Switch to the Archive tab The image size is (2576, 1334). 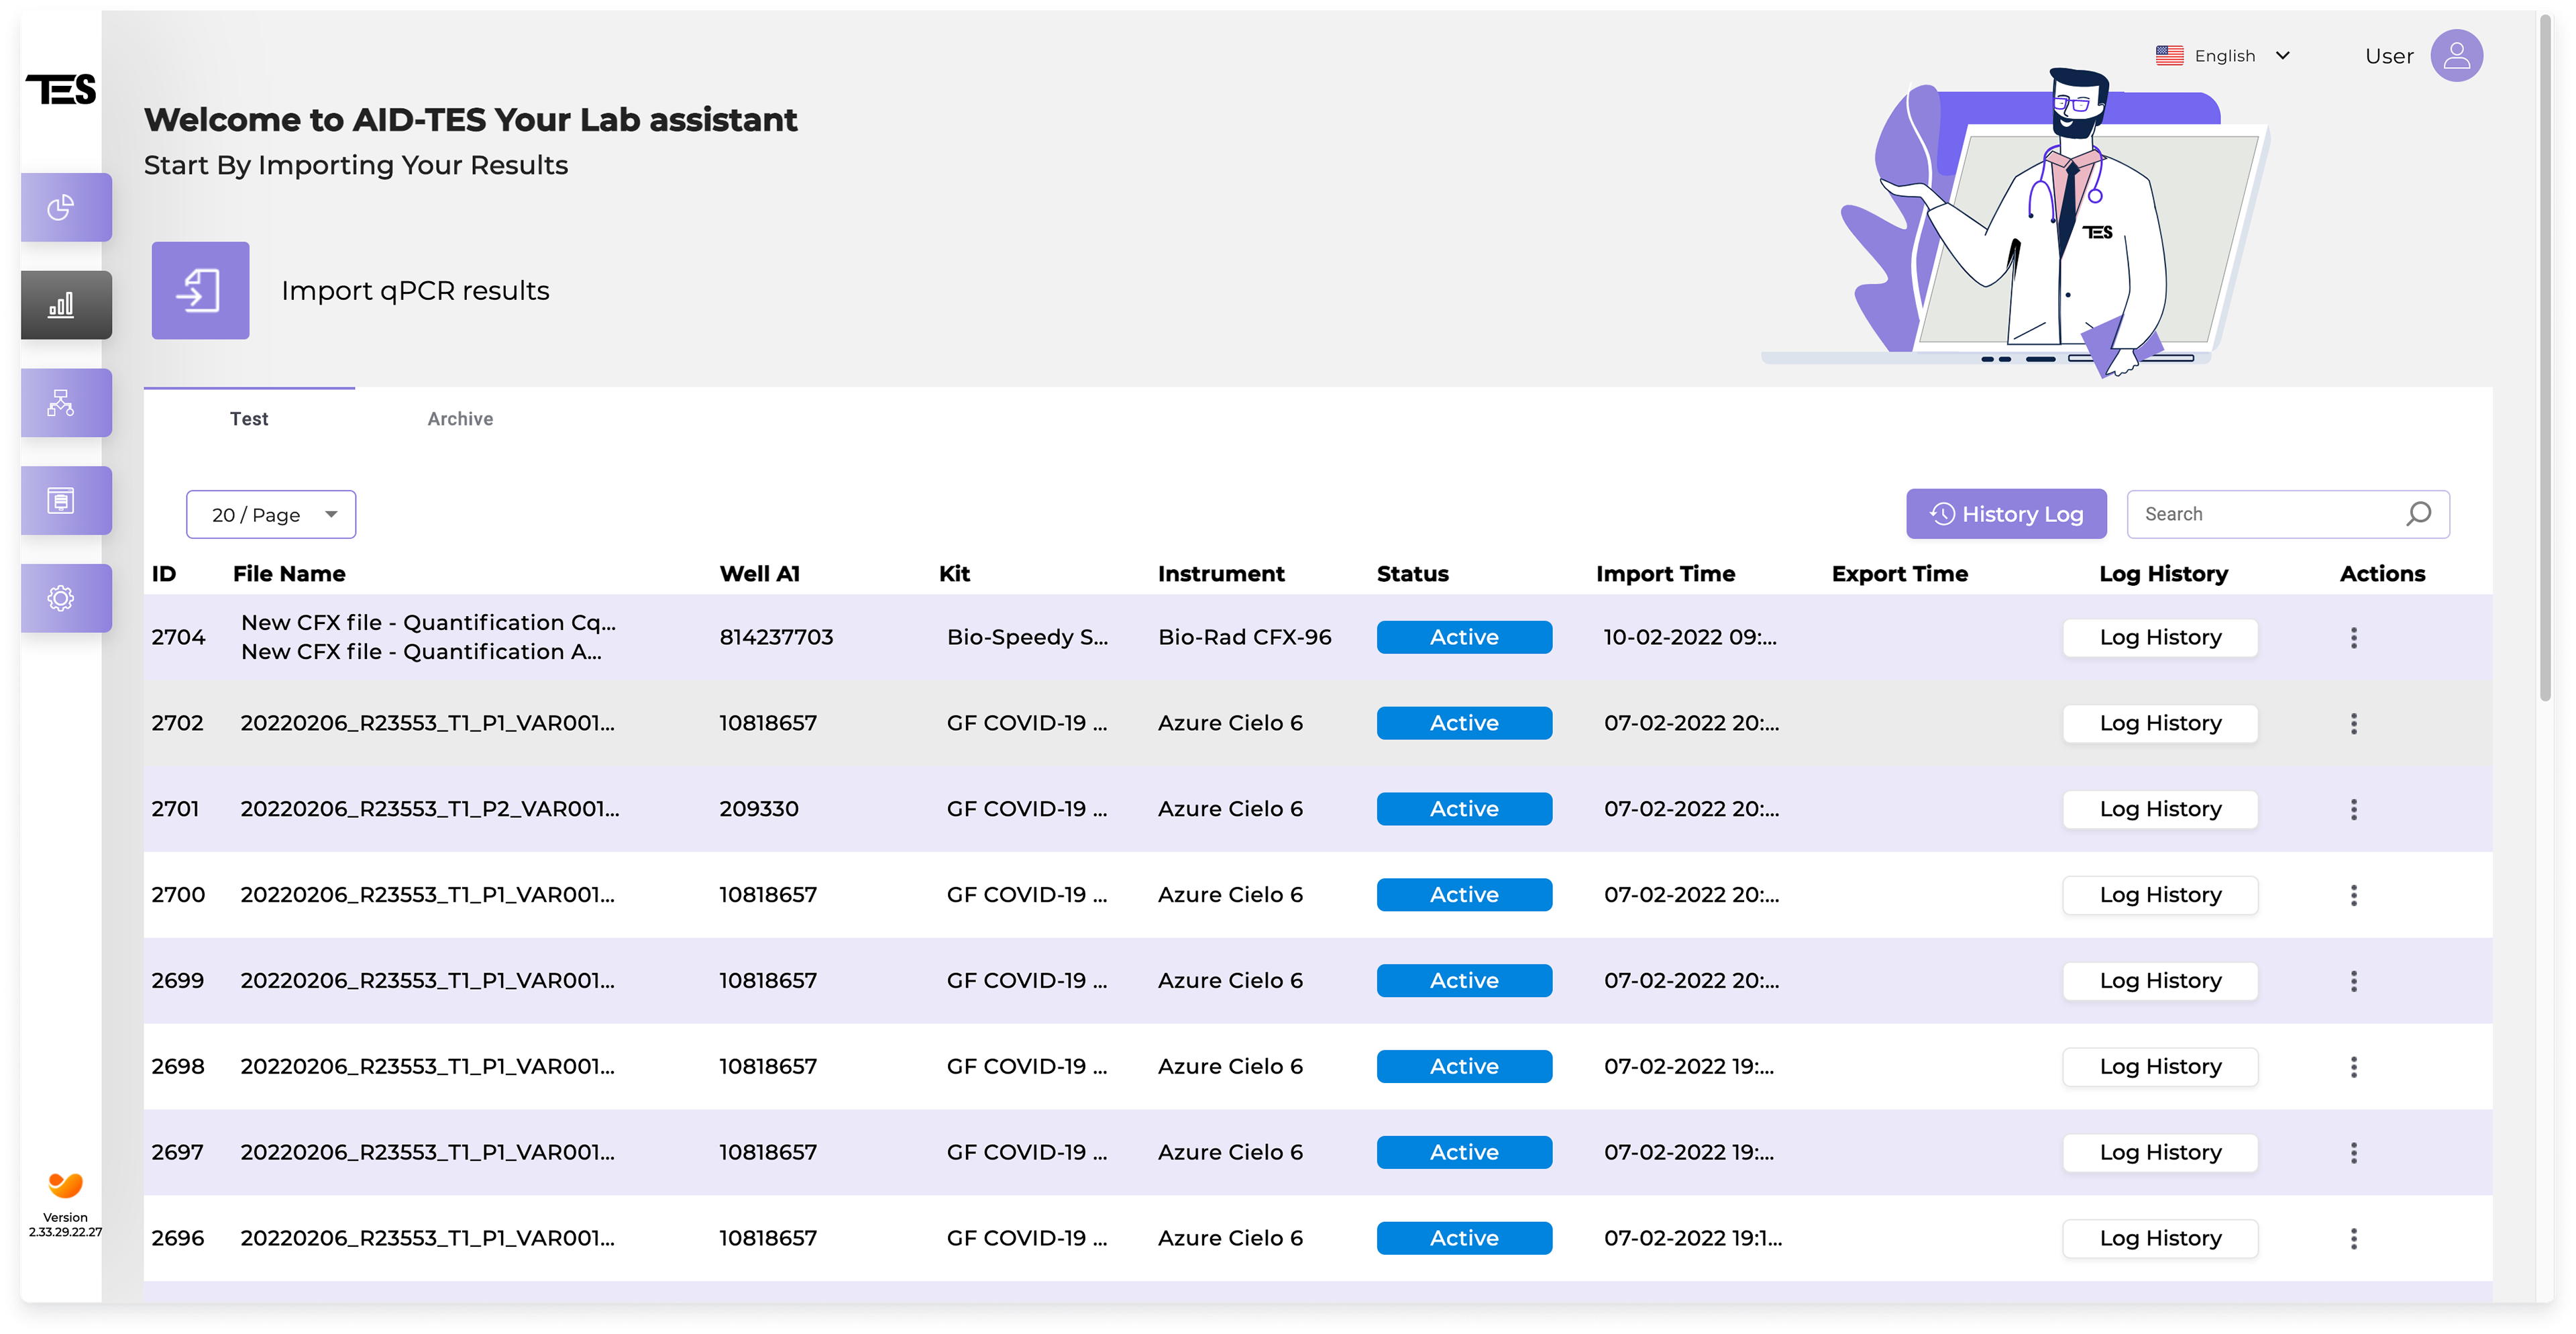tap(460, 419)
